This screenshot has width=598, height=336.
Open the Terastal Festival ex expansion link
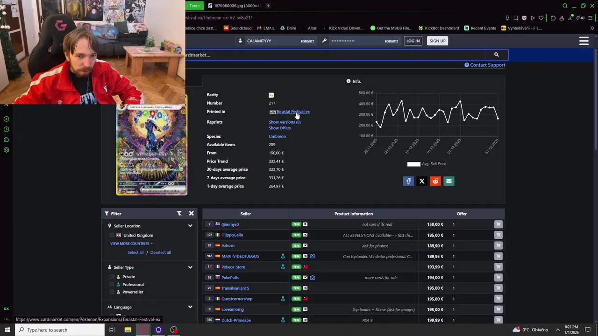pos(293,112)
